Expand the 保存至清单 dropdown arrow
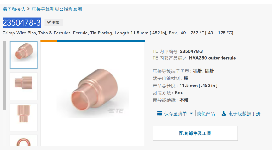This screenshot has height=154, width=272. (191, 114)
